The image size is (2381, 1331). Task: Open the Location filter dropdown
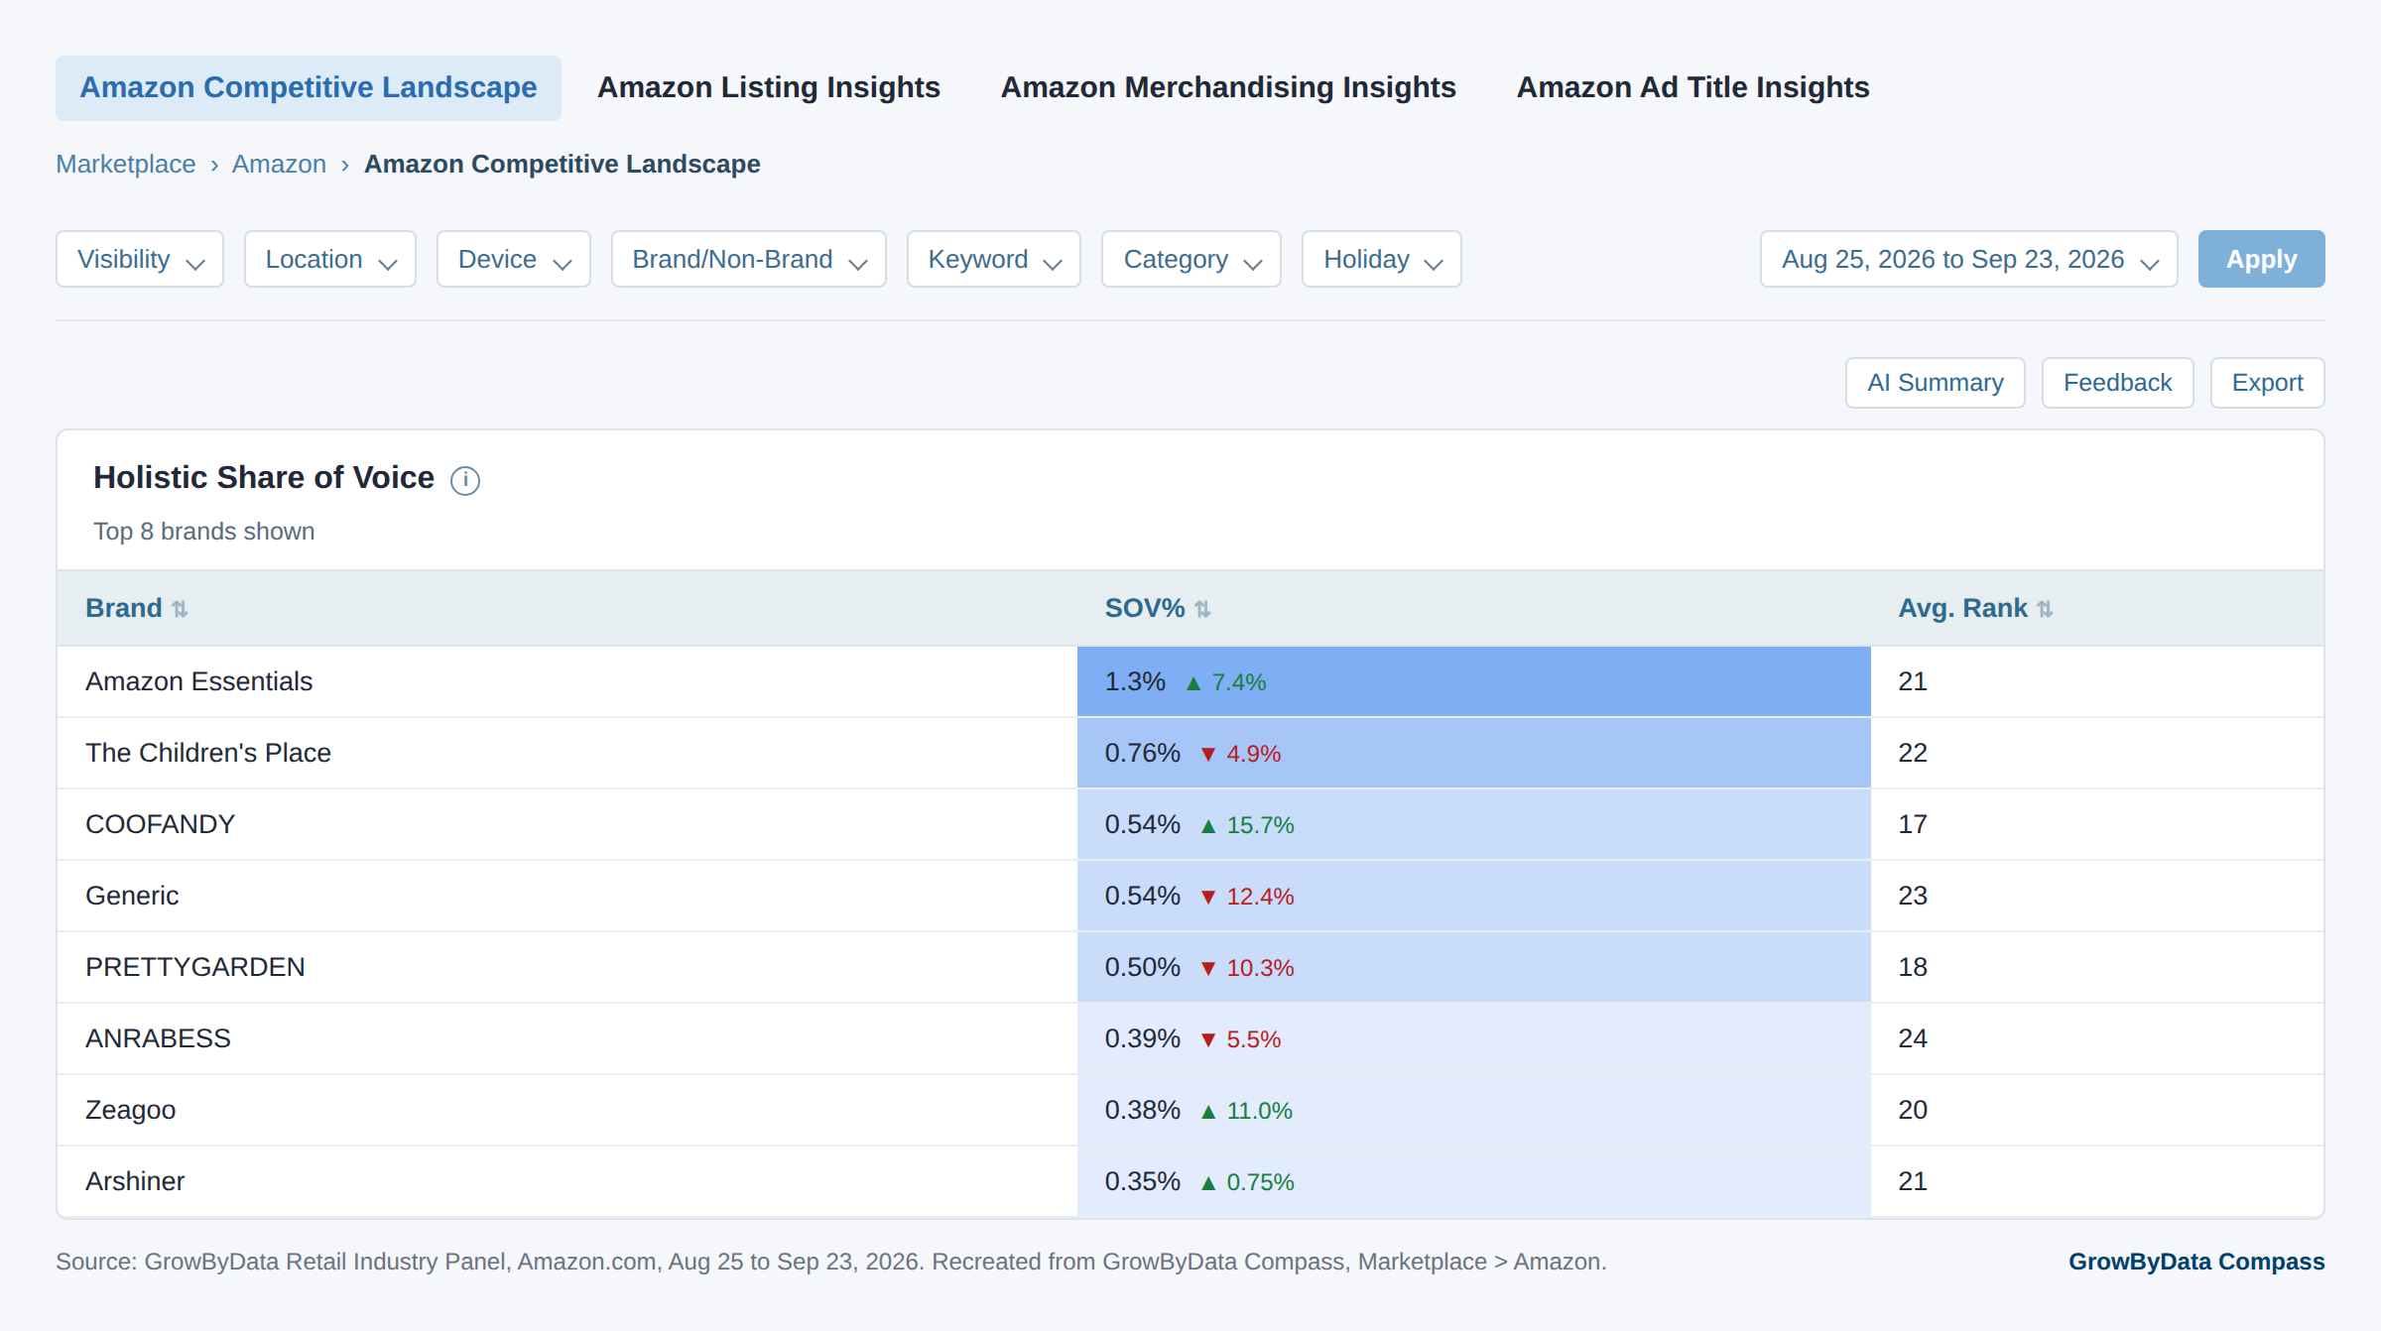(330, 259)
